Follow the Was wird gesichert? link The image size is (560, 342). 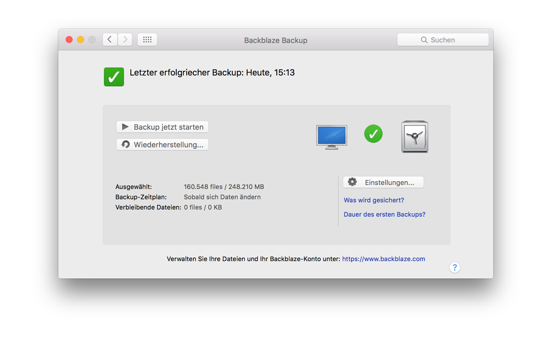pyautogui.click(x=374, y=200)
